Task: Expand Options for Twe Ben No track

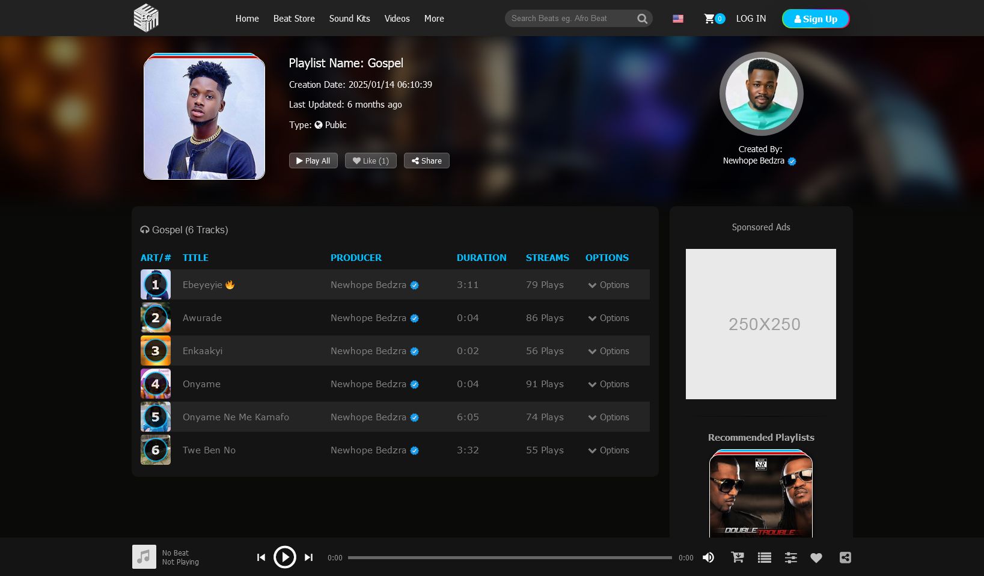Action: tap(608, 450)
